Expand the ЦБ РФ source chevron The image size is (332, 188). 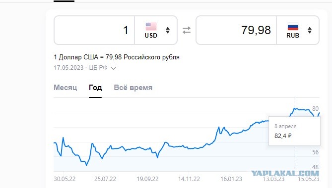tap(113, 68)
